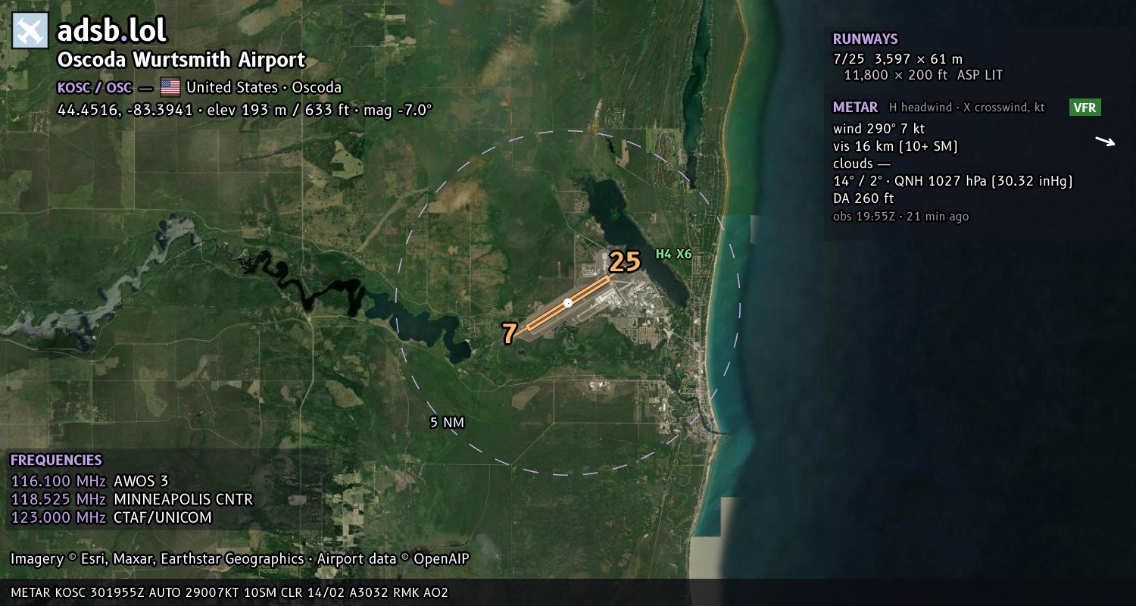Click the 118.525 MHz MINNEAPOLIS CNTR frequency
Image resolution: width=1136 pixels, height=606 pixels.
(132, 499)
